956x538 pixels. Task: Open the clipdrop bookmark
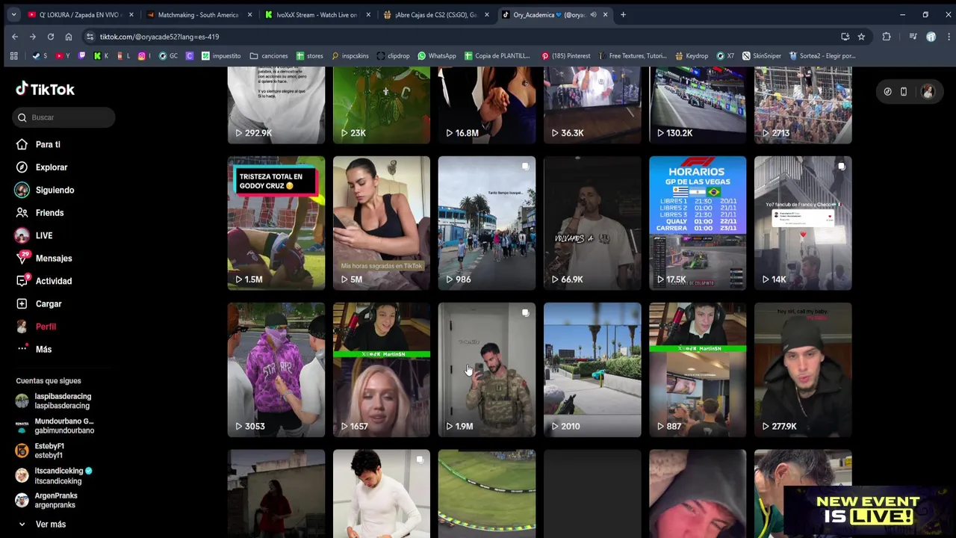point(394,56)
